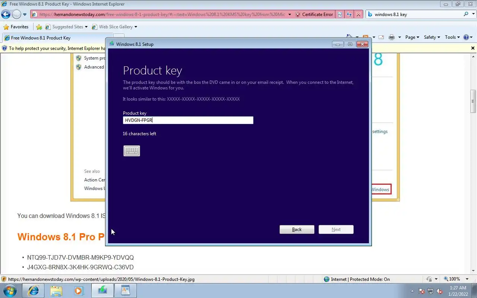
Task: Open the Tools menu
Action: click(x=452, y=37)
